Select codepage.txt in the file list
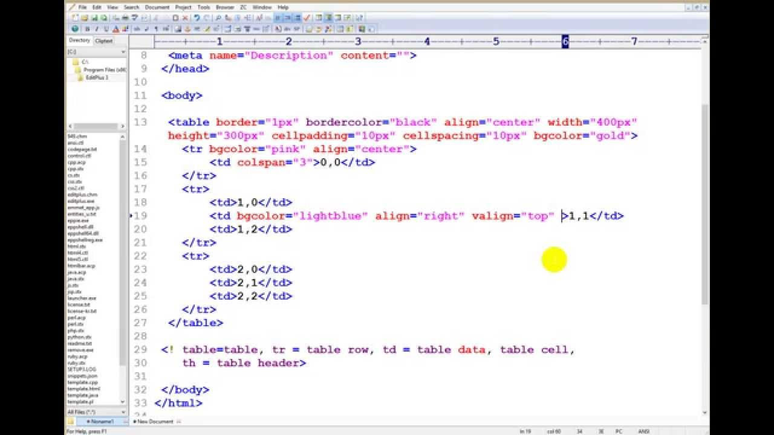 82,149
